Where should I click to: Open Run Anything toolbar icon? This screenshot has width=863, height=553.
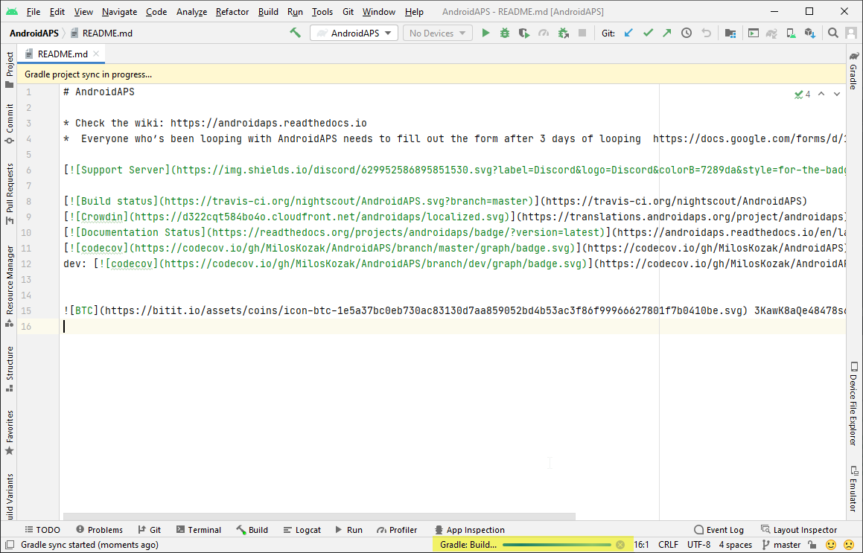[x=753, y=33]
